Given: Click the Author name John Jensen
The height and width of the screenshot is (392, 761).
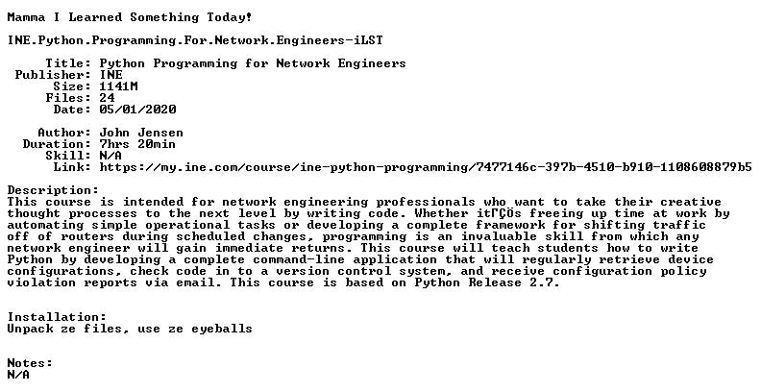Looking at the screenshot, I should point(141,133).
